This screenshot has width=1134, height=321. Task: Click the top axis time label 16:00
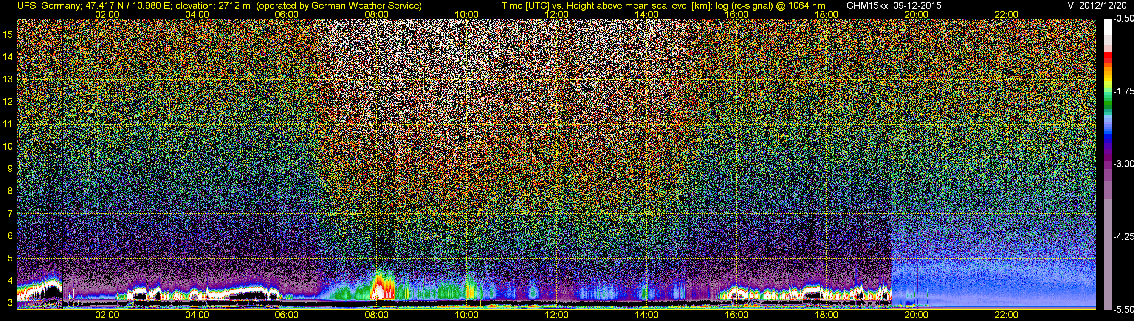[x=736, y=14]
